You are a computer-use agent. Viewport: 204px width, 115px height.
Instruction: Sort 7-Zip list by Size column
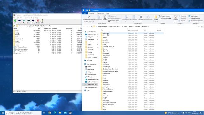coord(39,28)
